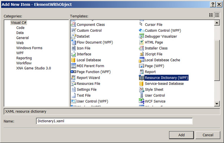
Task: Pick the Local Database cylinder icon
Action: click(x=73, y=60)
